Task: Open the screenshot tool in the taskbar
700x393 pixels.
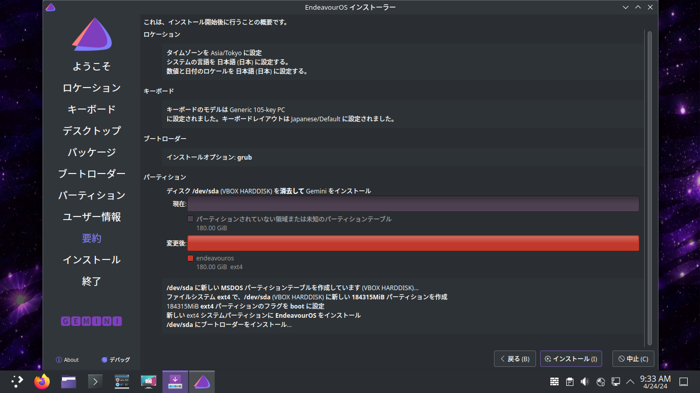Action: coord(149,381)
